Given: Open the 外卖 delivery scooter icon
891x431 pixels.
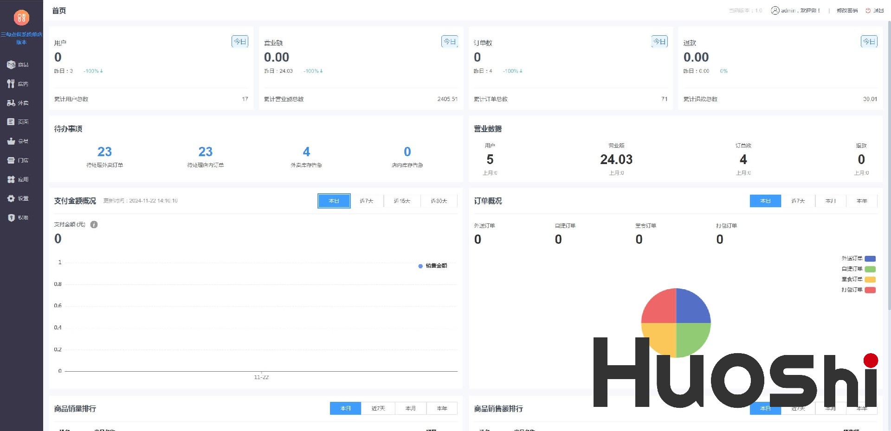Looking at the screenshot, I should pyautogui.click(x=11, y=103).
